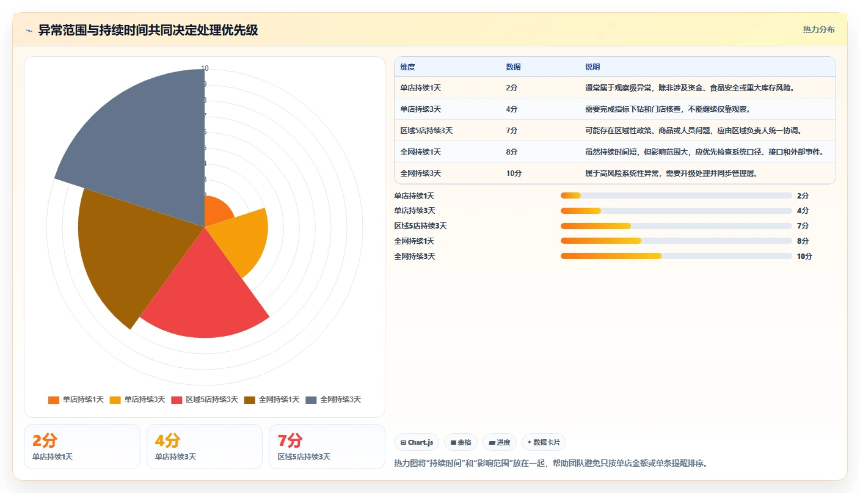
Task: Click the 单店持续1天 progress bar
Action: [x=676, y=195]
